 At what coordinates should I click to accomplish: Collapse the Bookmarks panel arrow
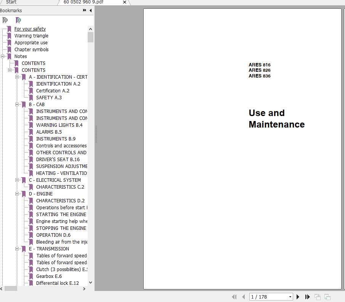coord(90,10)
